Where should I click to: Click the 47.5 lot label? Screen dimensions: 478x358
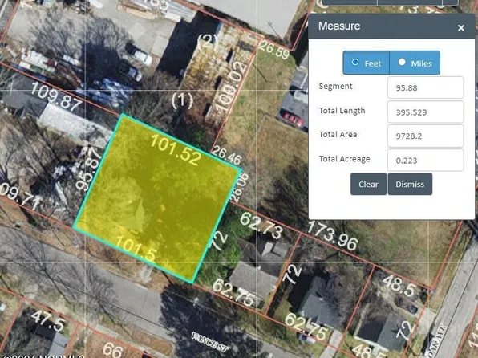tap(48, 321)
